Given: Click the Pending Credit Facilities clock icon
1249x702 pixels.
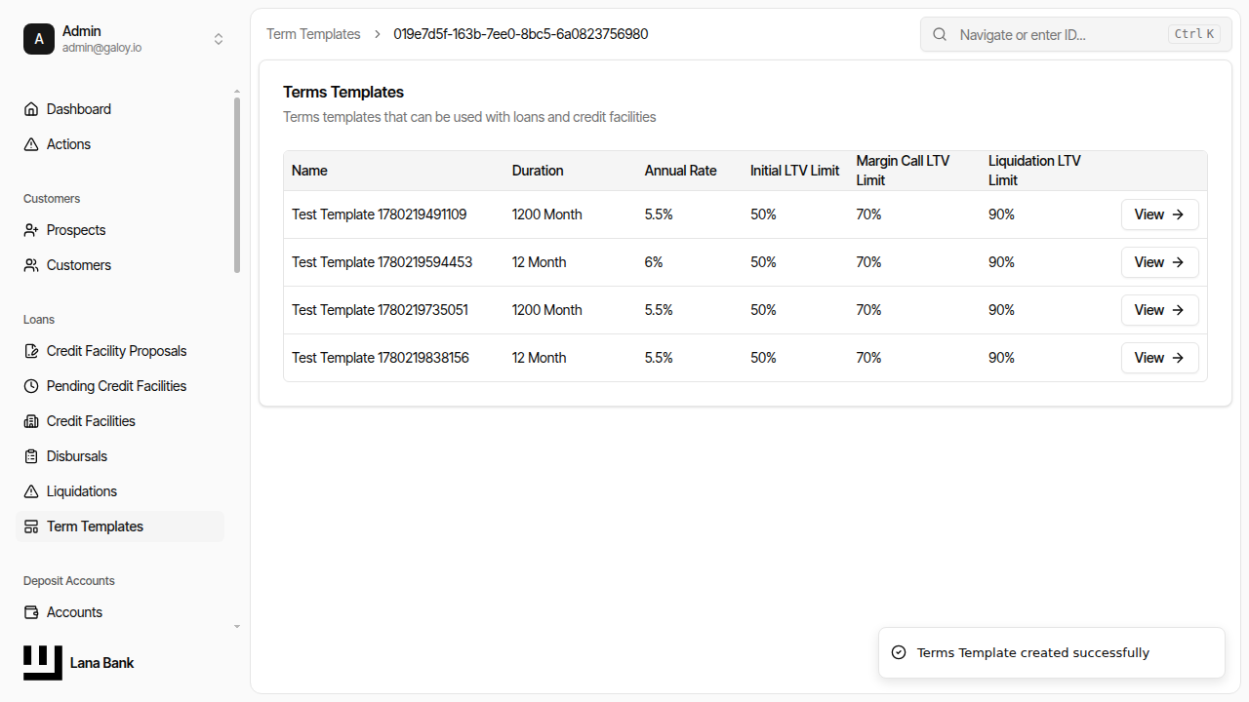Looking at the screenshot, I should (x=31, y=386).
